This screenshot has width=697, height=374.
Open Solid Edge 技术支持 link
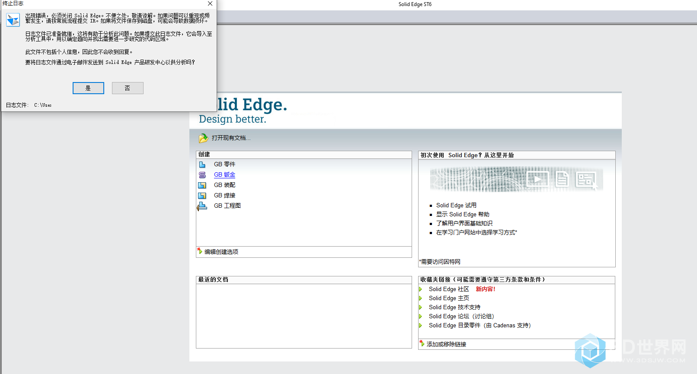tap(454, 307)
